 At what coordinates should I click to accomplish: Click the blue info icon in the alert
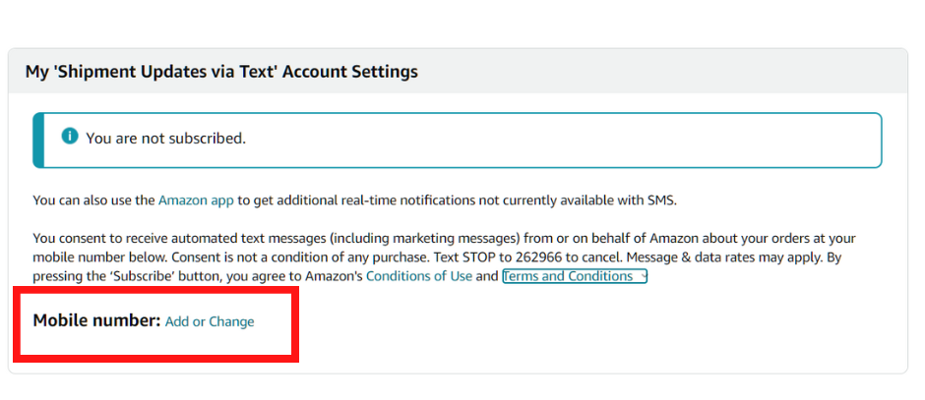coord(70,137)
